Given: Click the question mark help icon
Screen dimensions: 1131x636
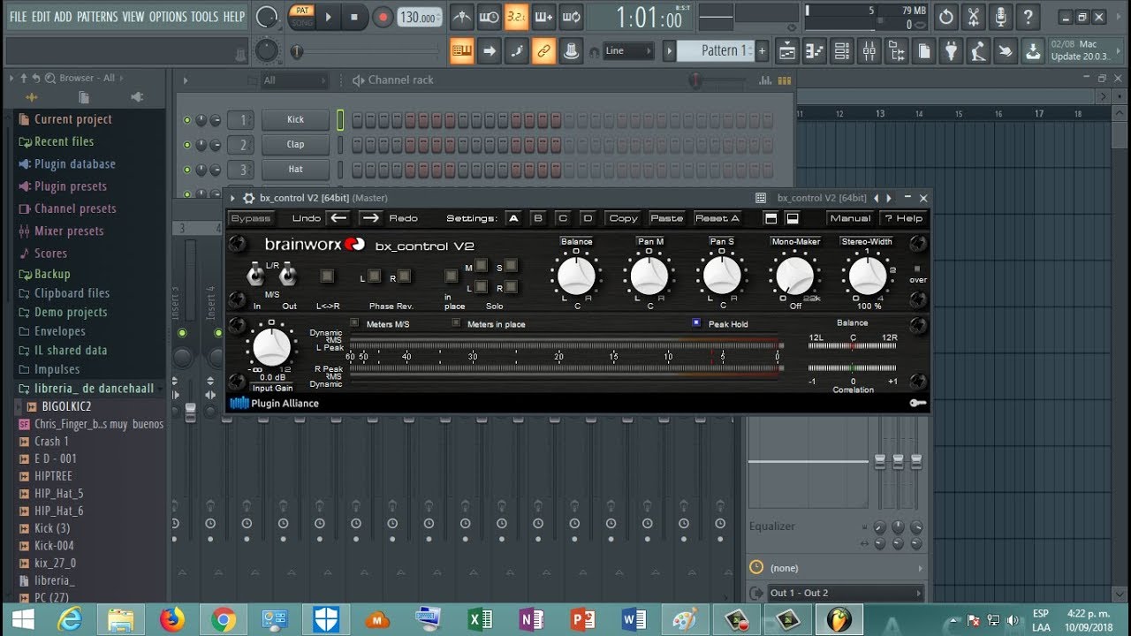Looking at the screenshot, I should pos(1028,17).
